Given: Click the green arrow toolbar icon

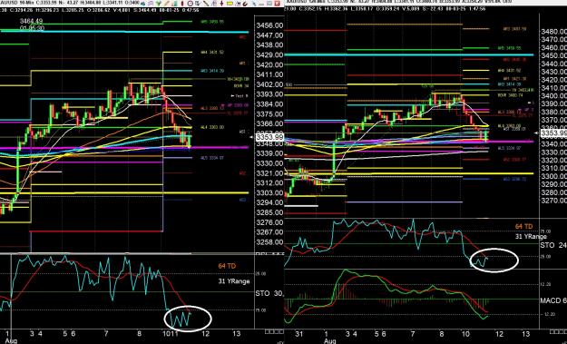Looking at the screenshot, I should coord(159,4).
